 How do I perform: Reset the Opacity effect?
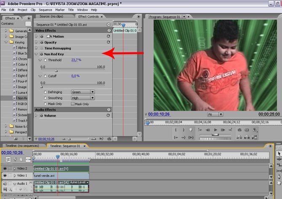click(108, 43)
